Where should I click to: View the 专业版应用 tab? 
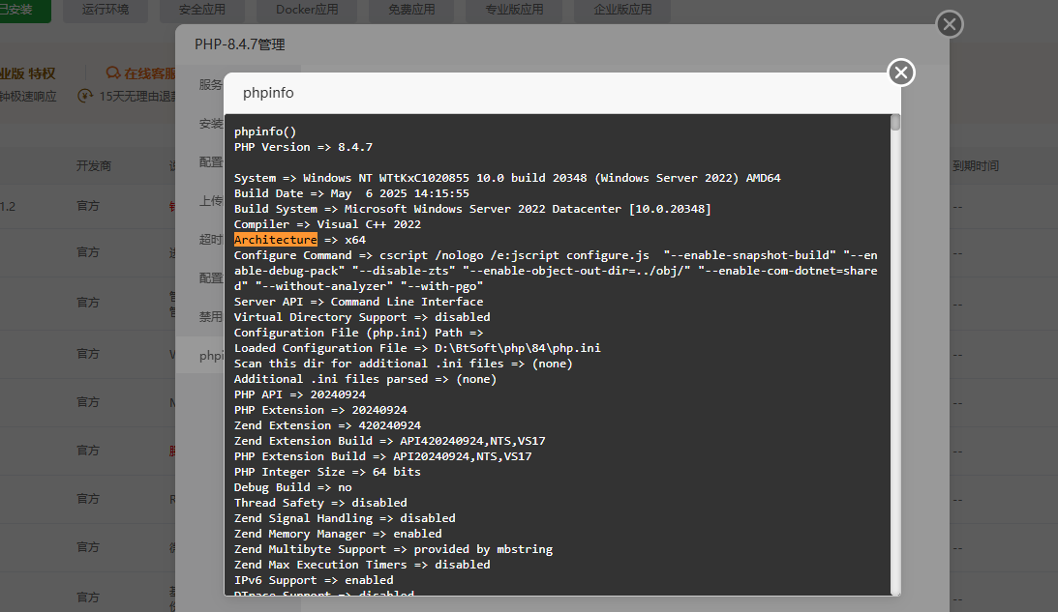pyautogui.click(x=513, y=11)
